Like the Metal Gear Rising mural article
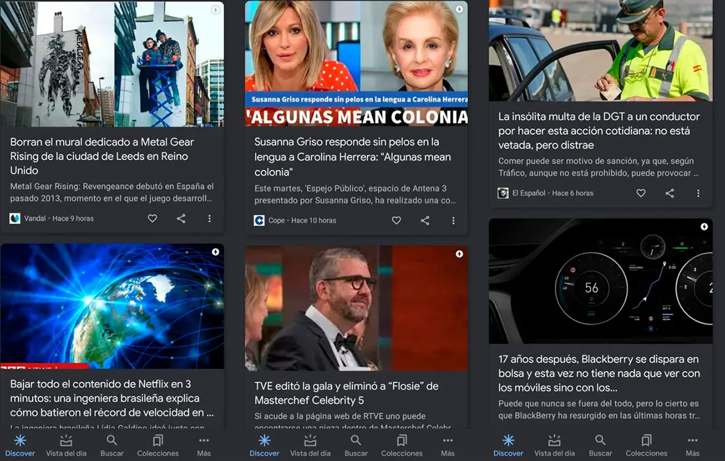The image size is (725, 461). point(152,219)
